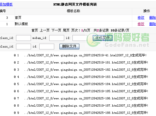
Task: Select log line ending 42519-185.html
Action: [x=81, y=91]
